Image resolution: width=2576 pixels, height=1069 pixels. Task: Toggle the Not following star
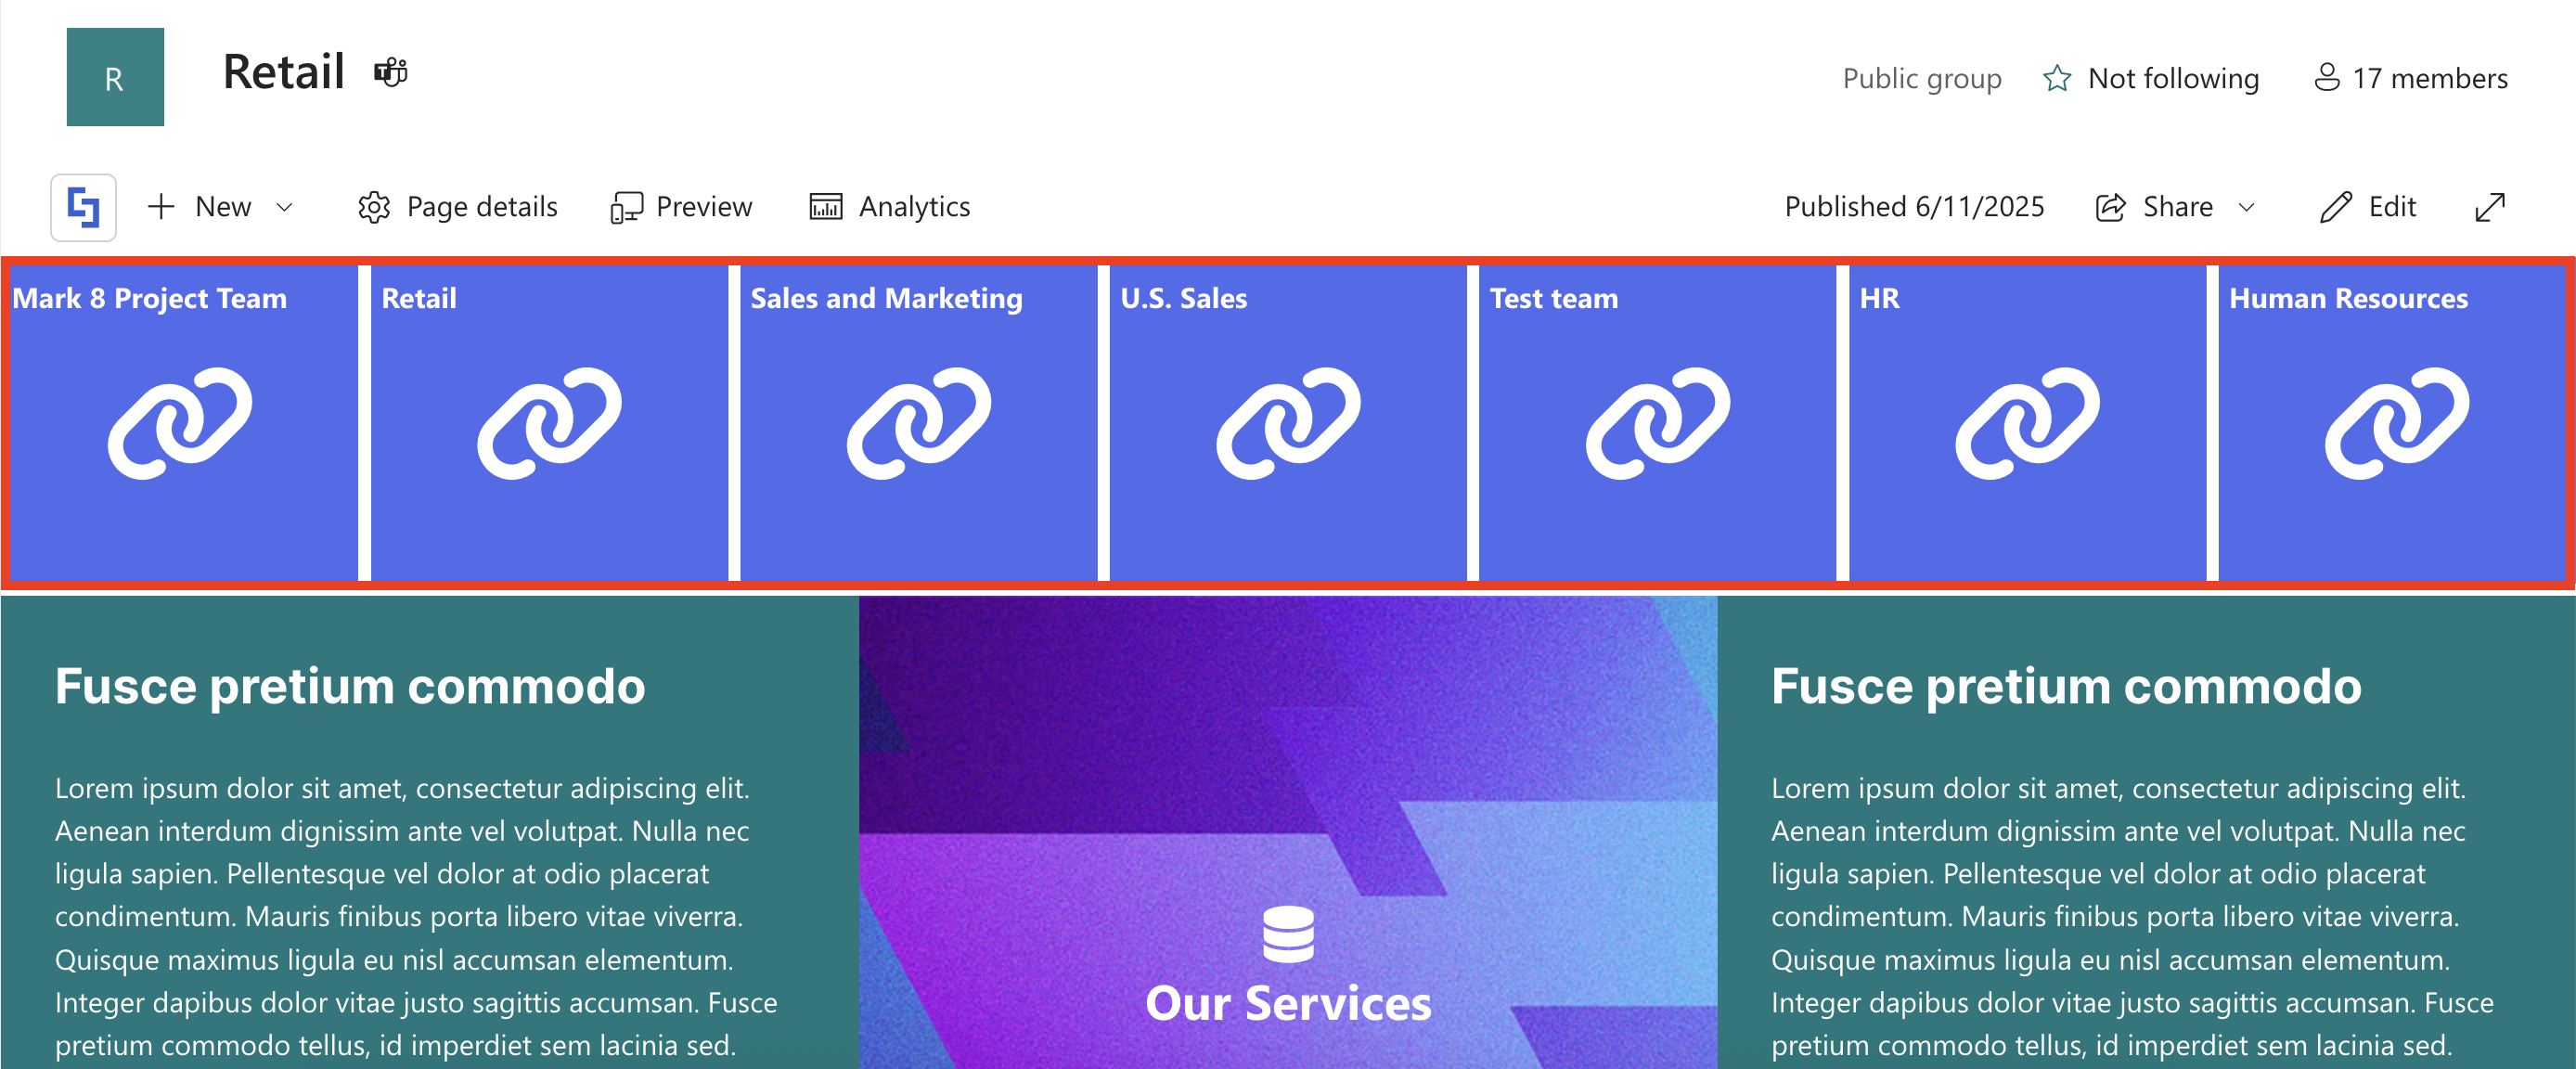click(2057, 78)
